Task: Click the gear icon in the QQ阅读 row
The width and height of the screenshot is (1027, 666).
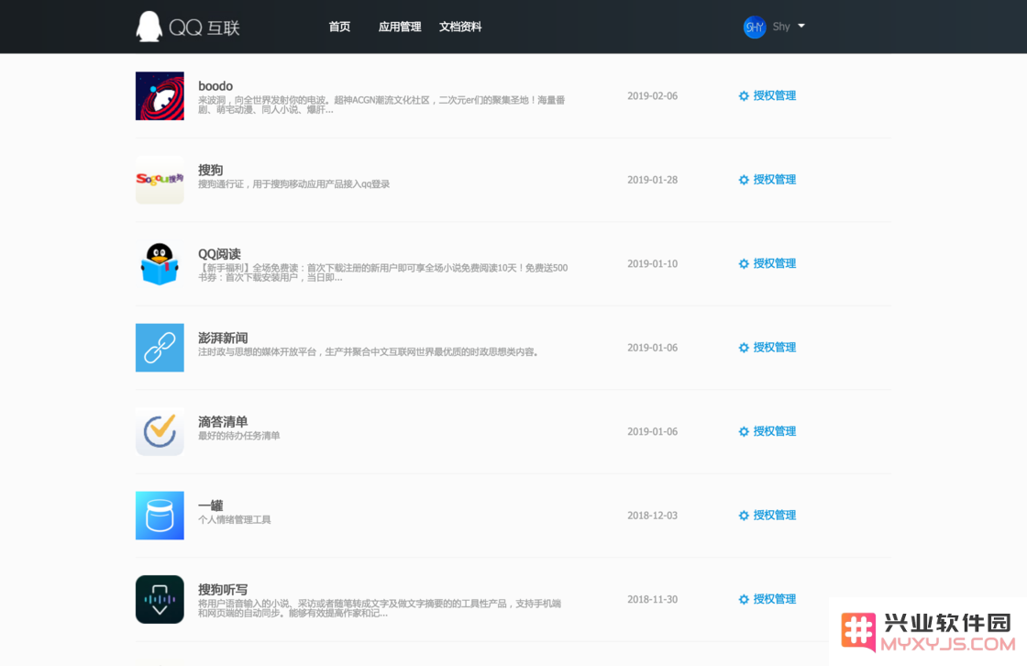Action: 744,263
